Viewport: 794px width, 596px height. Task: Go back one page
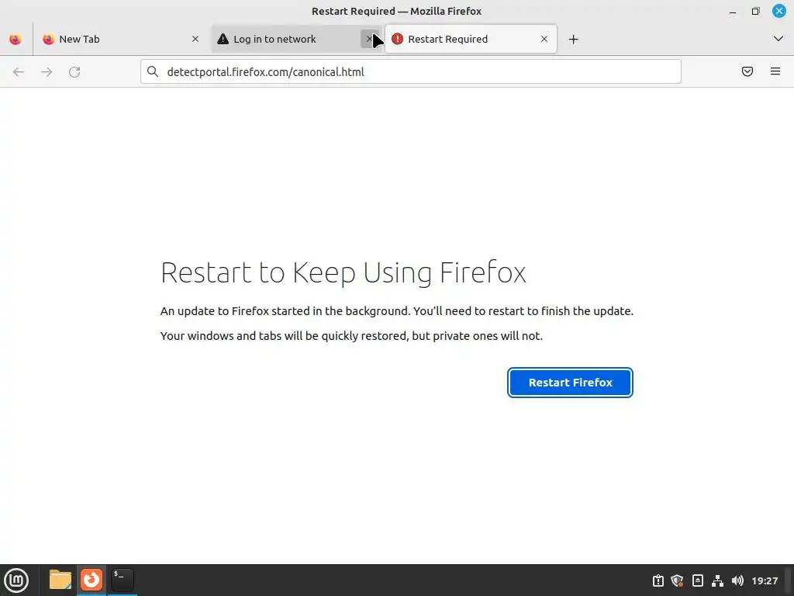(x=19, y=72)
